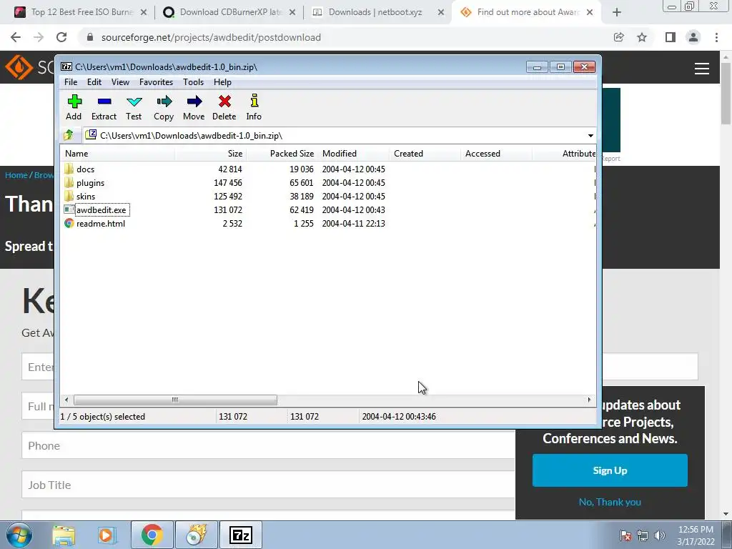Open the volume control in tray
The width and height of the screenshot is (732, 549).
[x=660, y=535]
